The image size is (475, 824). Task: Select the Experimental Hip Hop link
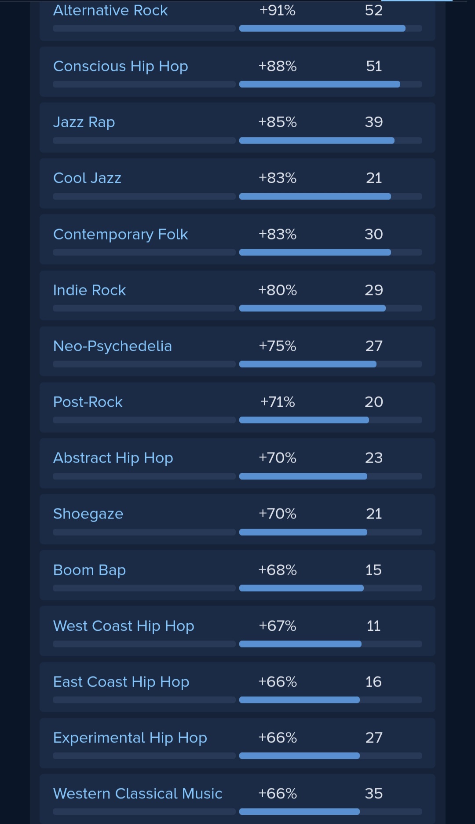pyautogui.click(x=130, y=738)
